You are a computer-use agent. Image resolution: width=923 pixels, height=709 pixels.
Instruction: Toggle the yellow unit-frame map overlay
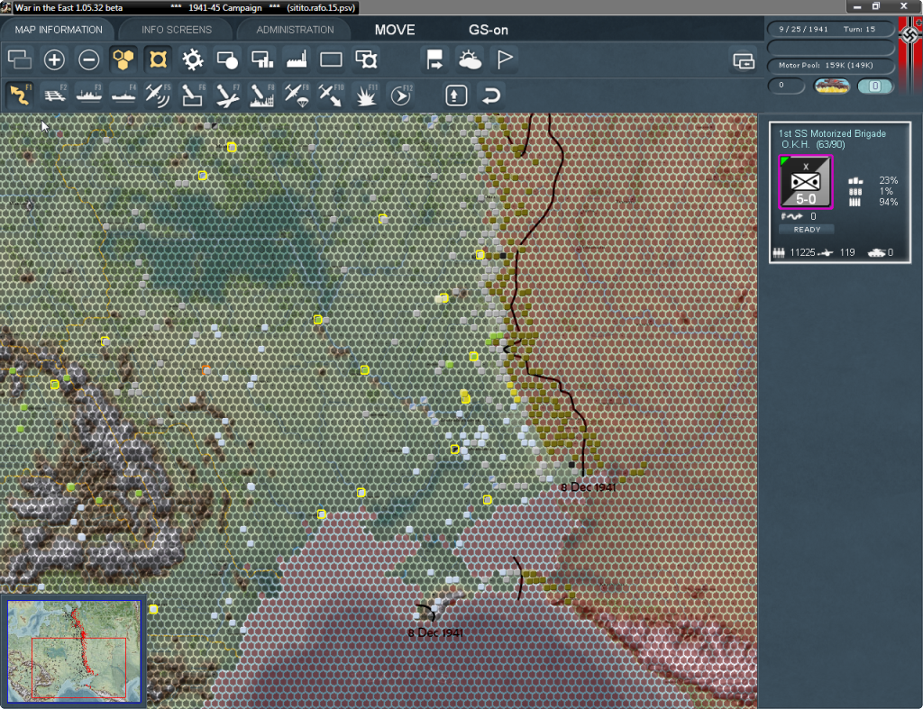tap(158, 59)
